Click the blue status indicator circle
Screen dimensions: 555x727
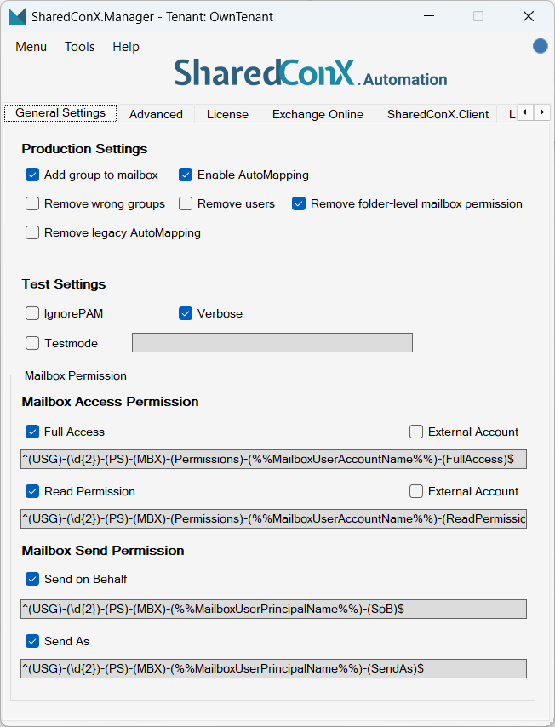(x=540, y=46)
